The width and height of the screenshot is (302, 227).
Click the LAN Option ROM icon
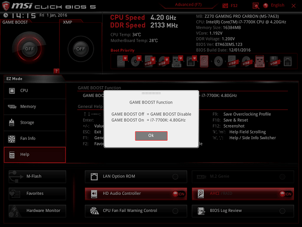click(94, 177)
